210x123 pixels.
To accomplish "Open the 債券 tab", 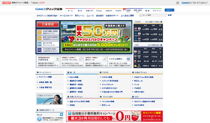I will pos(147,11).
